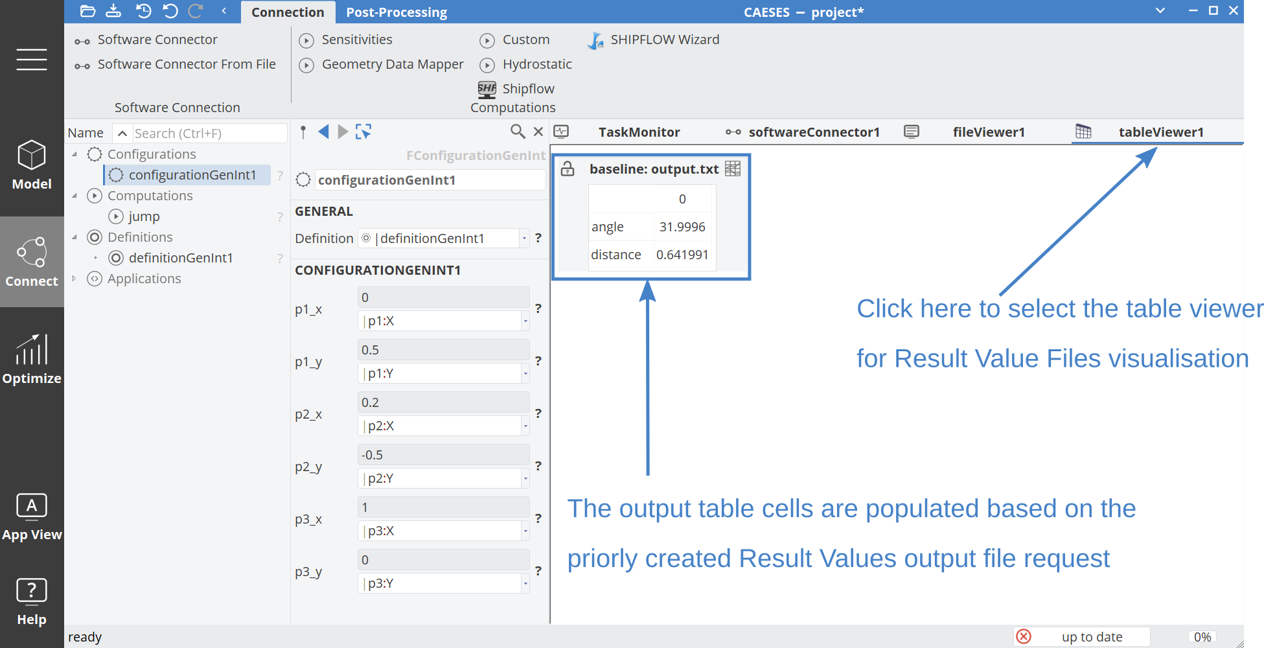The image size is (1264, 648).
Task: Click the configurationGenInt1 name field
Action: click(x=430, y=180)
